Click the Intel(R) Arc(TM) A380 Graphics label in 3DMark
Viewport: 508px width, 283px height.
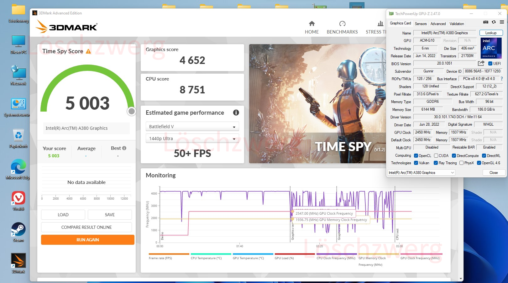point(86,128)
